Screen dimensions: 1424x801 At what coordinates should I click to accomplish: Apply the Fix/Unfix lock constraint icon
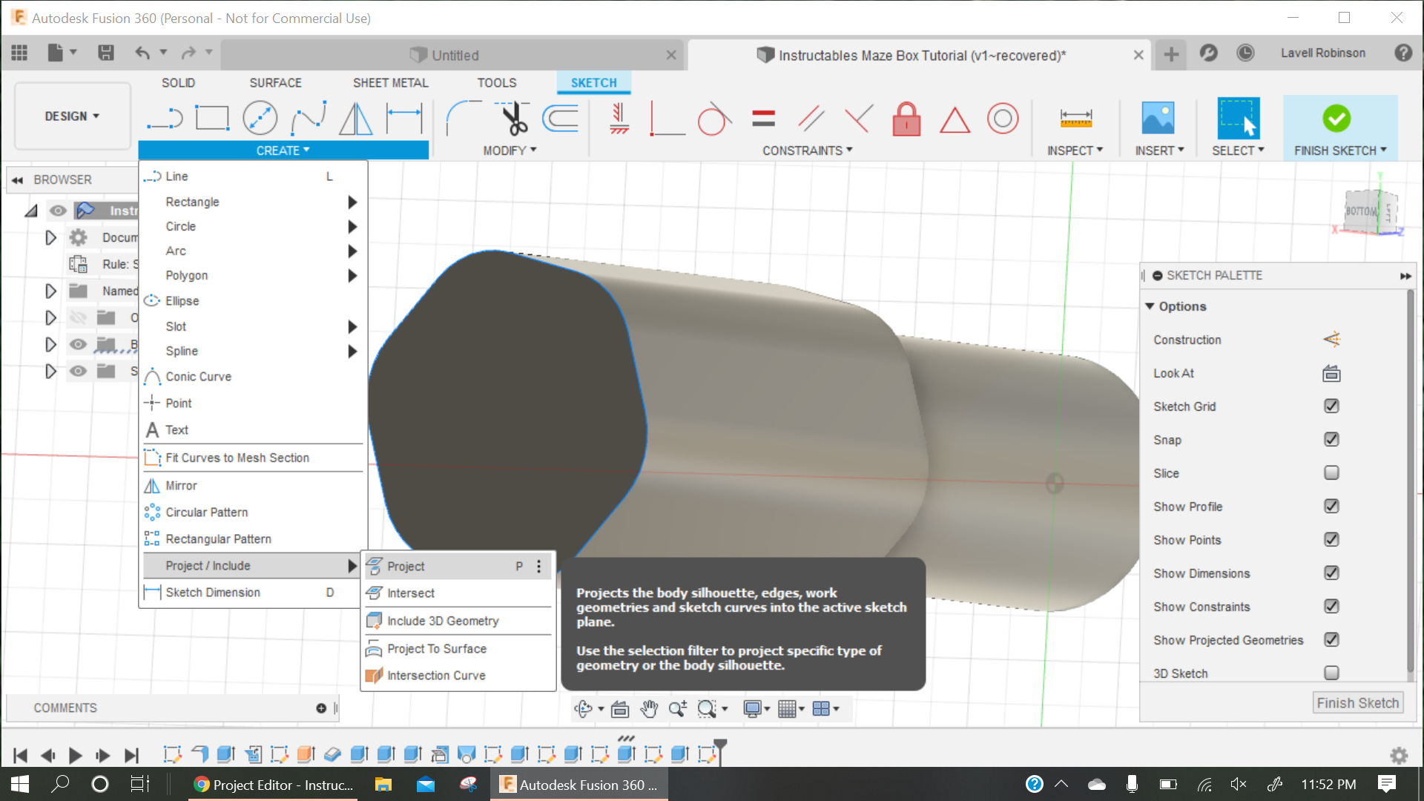pos(906,119)
